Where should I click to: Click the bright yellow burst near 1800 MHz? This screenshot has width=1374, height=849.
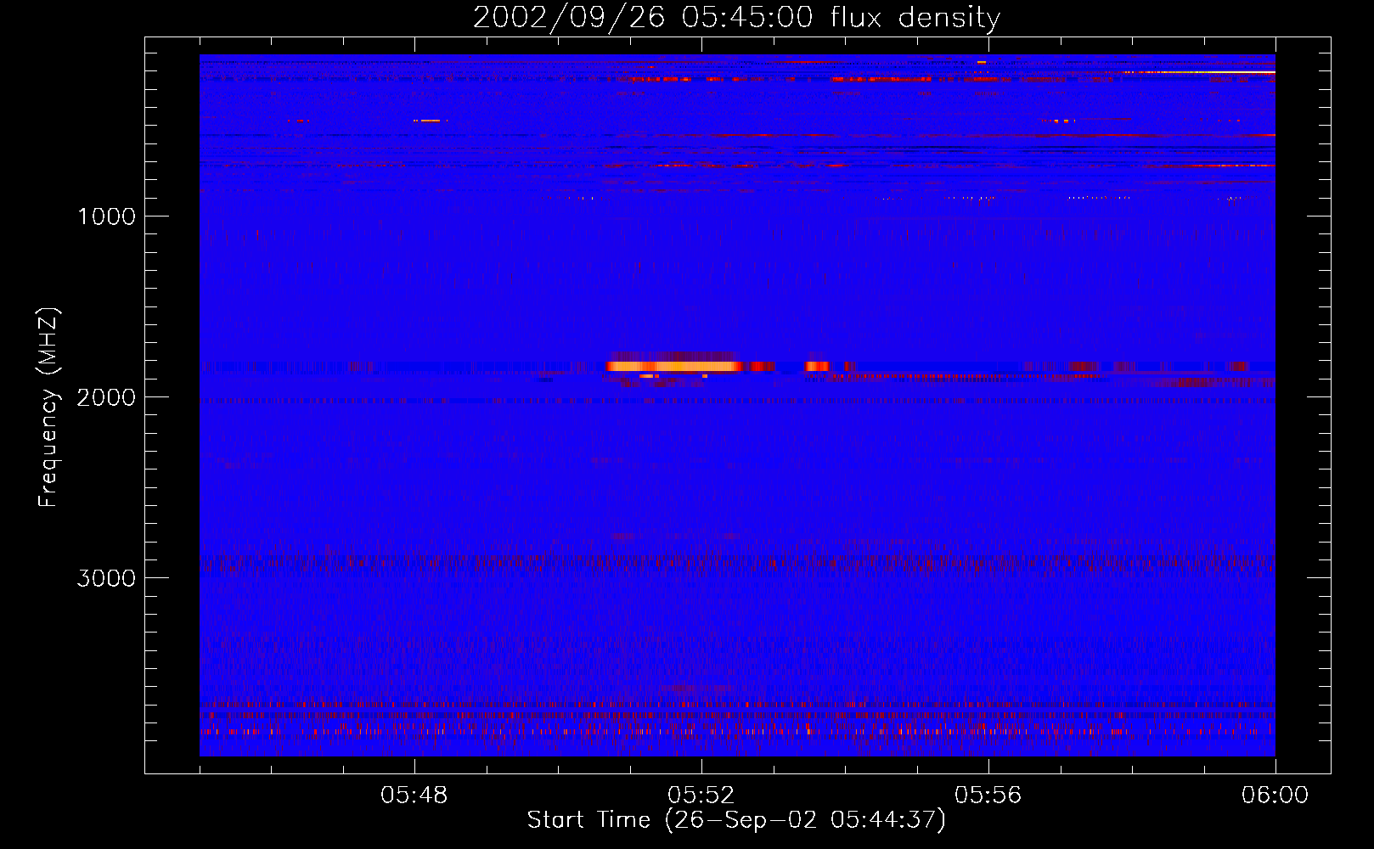pyautogui.click(x=673, y=367)
